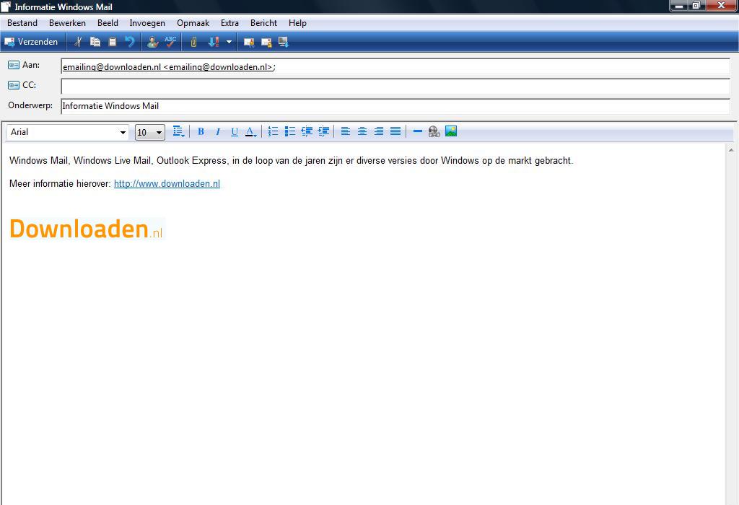Open the Opmaak menu
The height and width of the screenshot is (505, 739).
(193, 23)
